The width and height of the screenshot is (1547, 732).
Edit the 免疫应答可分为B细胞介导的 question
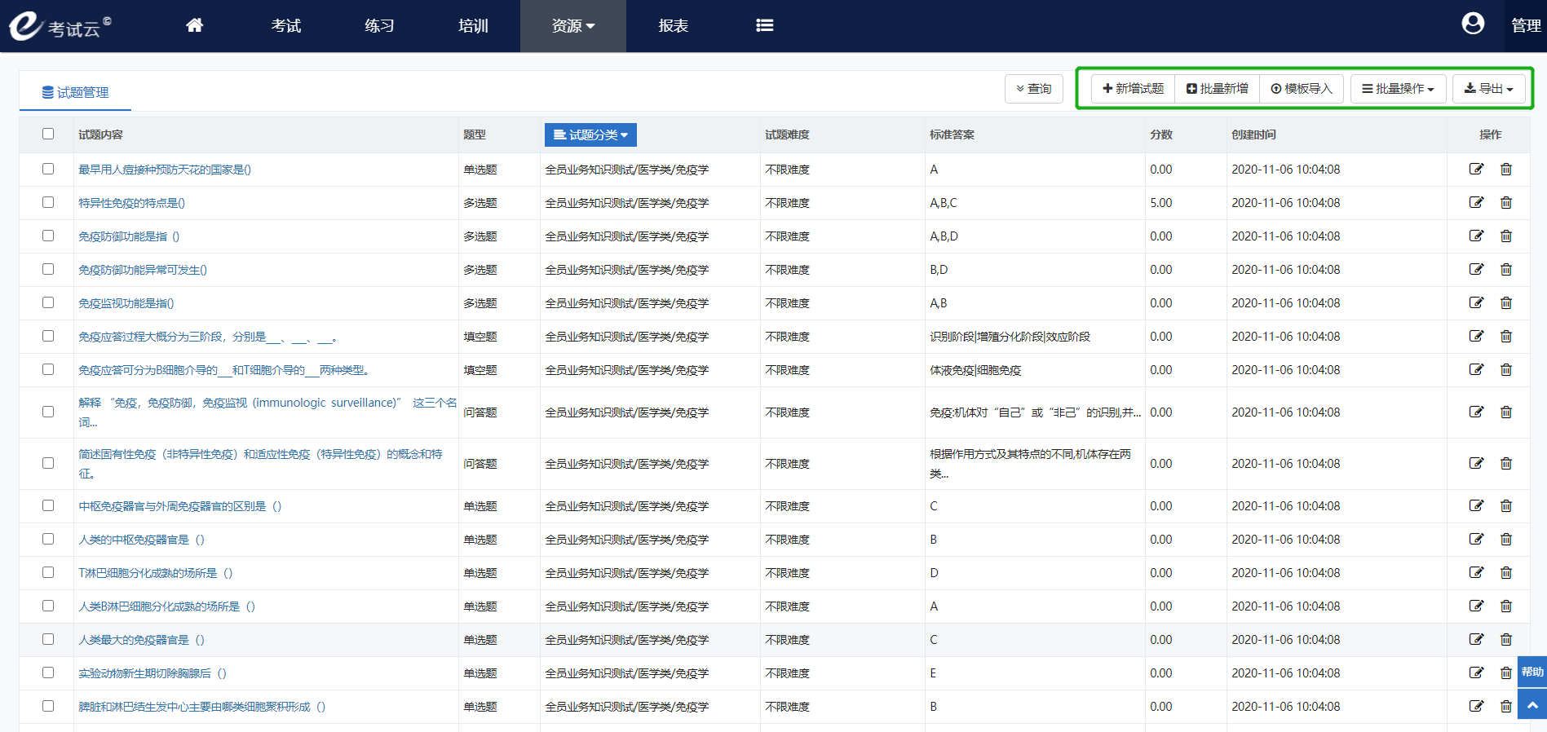pyautogui.click(x=1476, y=369)
